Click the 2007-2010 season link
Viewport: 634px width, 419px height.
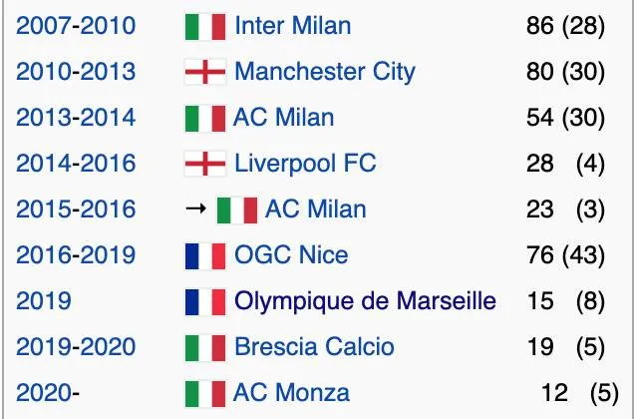pos(76,26)
